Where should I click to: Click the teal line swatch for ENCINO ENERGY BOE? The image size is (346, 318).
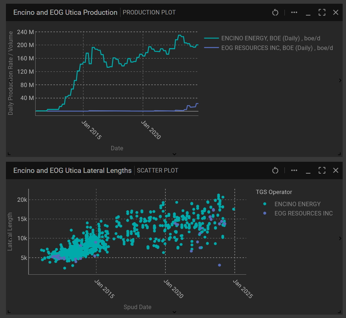pyautogui.click(x=211, y=39)
